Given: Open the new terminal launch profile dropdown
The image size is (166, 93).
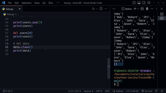Looking at the screenshot, I should 138,9.
